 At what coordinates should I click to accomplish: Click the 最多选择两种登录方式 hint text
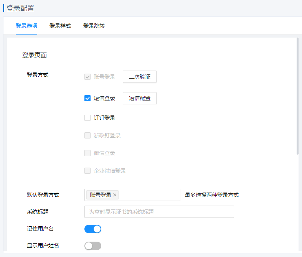click(212, 195)
